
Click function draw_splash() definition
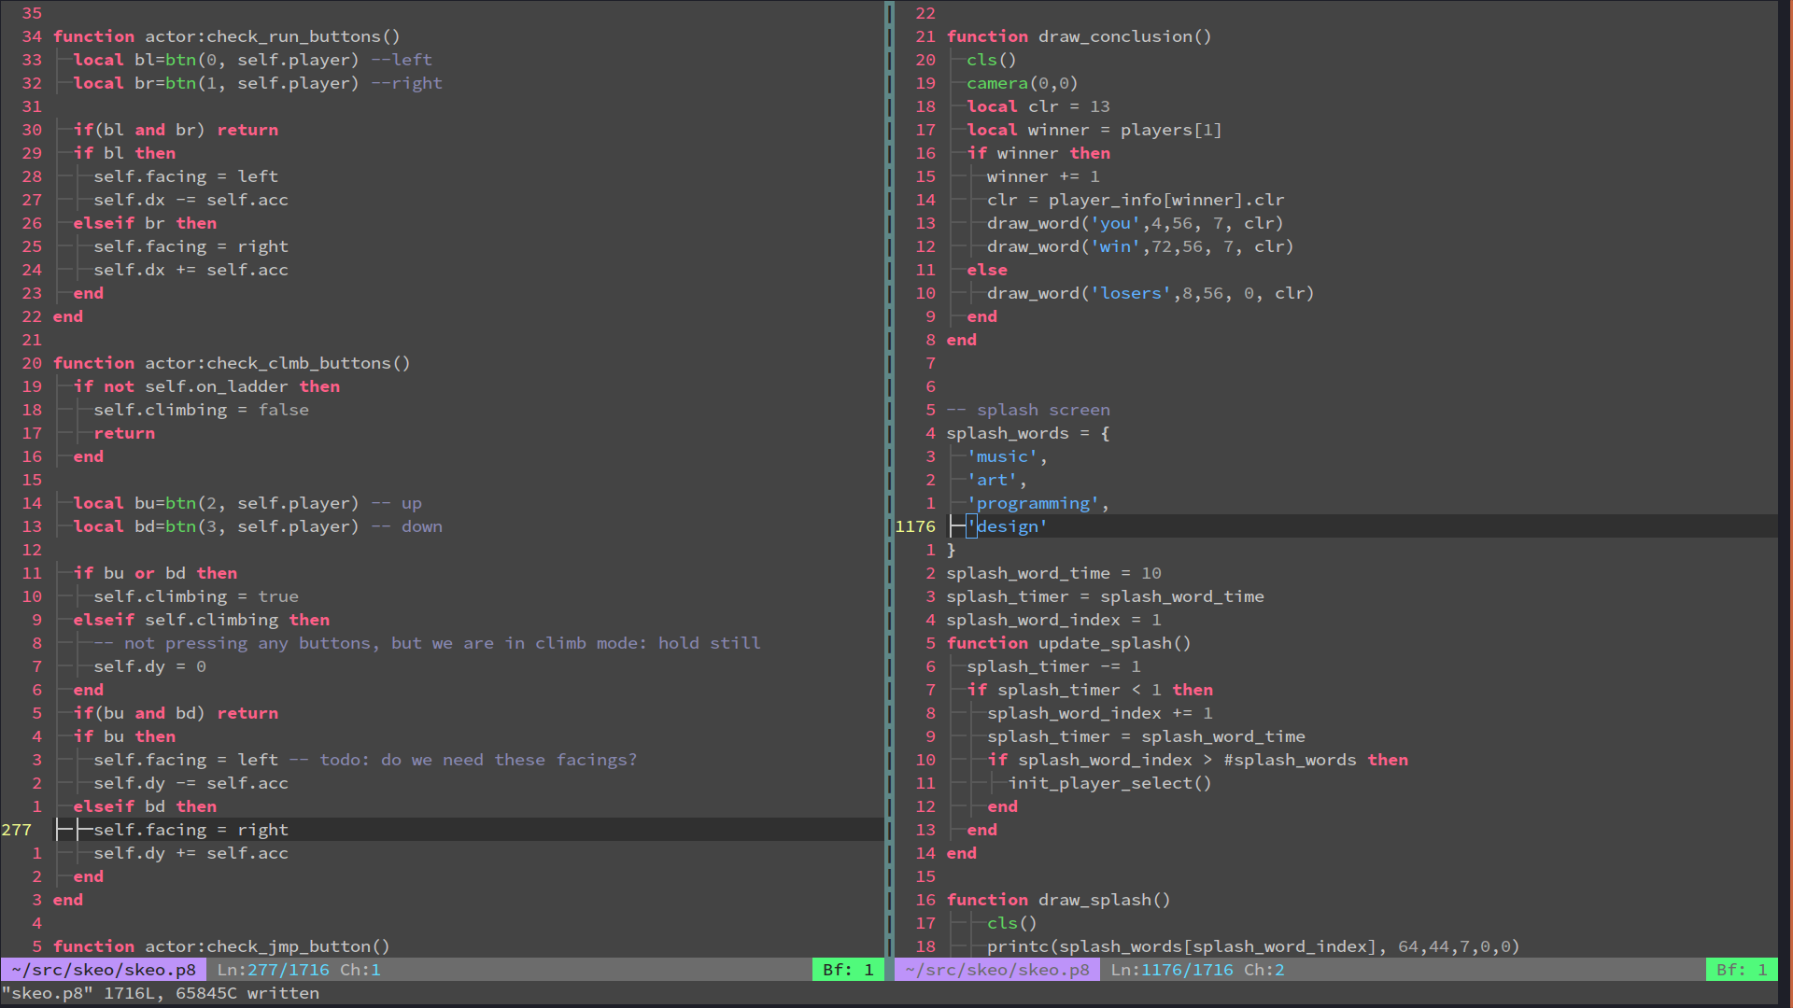(1058, 900)
